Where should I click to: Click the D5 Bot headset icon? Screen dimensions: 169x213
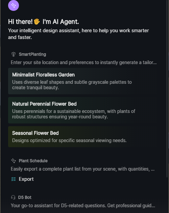(13, 197)
